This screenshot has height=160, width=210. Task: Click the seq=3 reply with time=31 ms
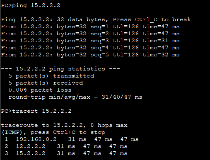tap(90, 41)
